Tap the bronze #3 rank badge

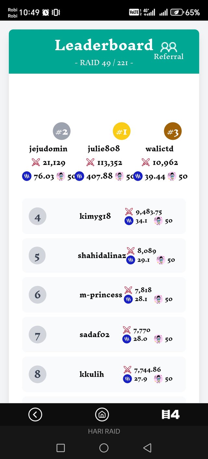click(173, 131)
